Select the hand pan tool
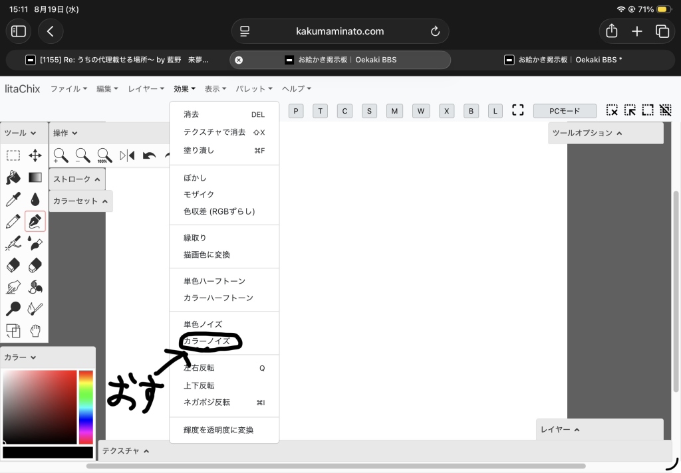 tap(35, 331)
